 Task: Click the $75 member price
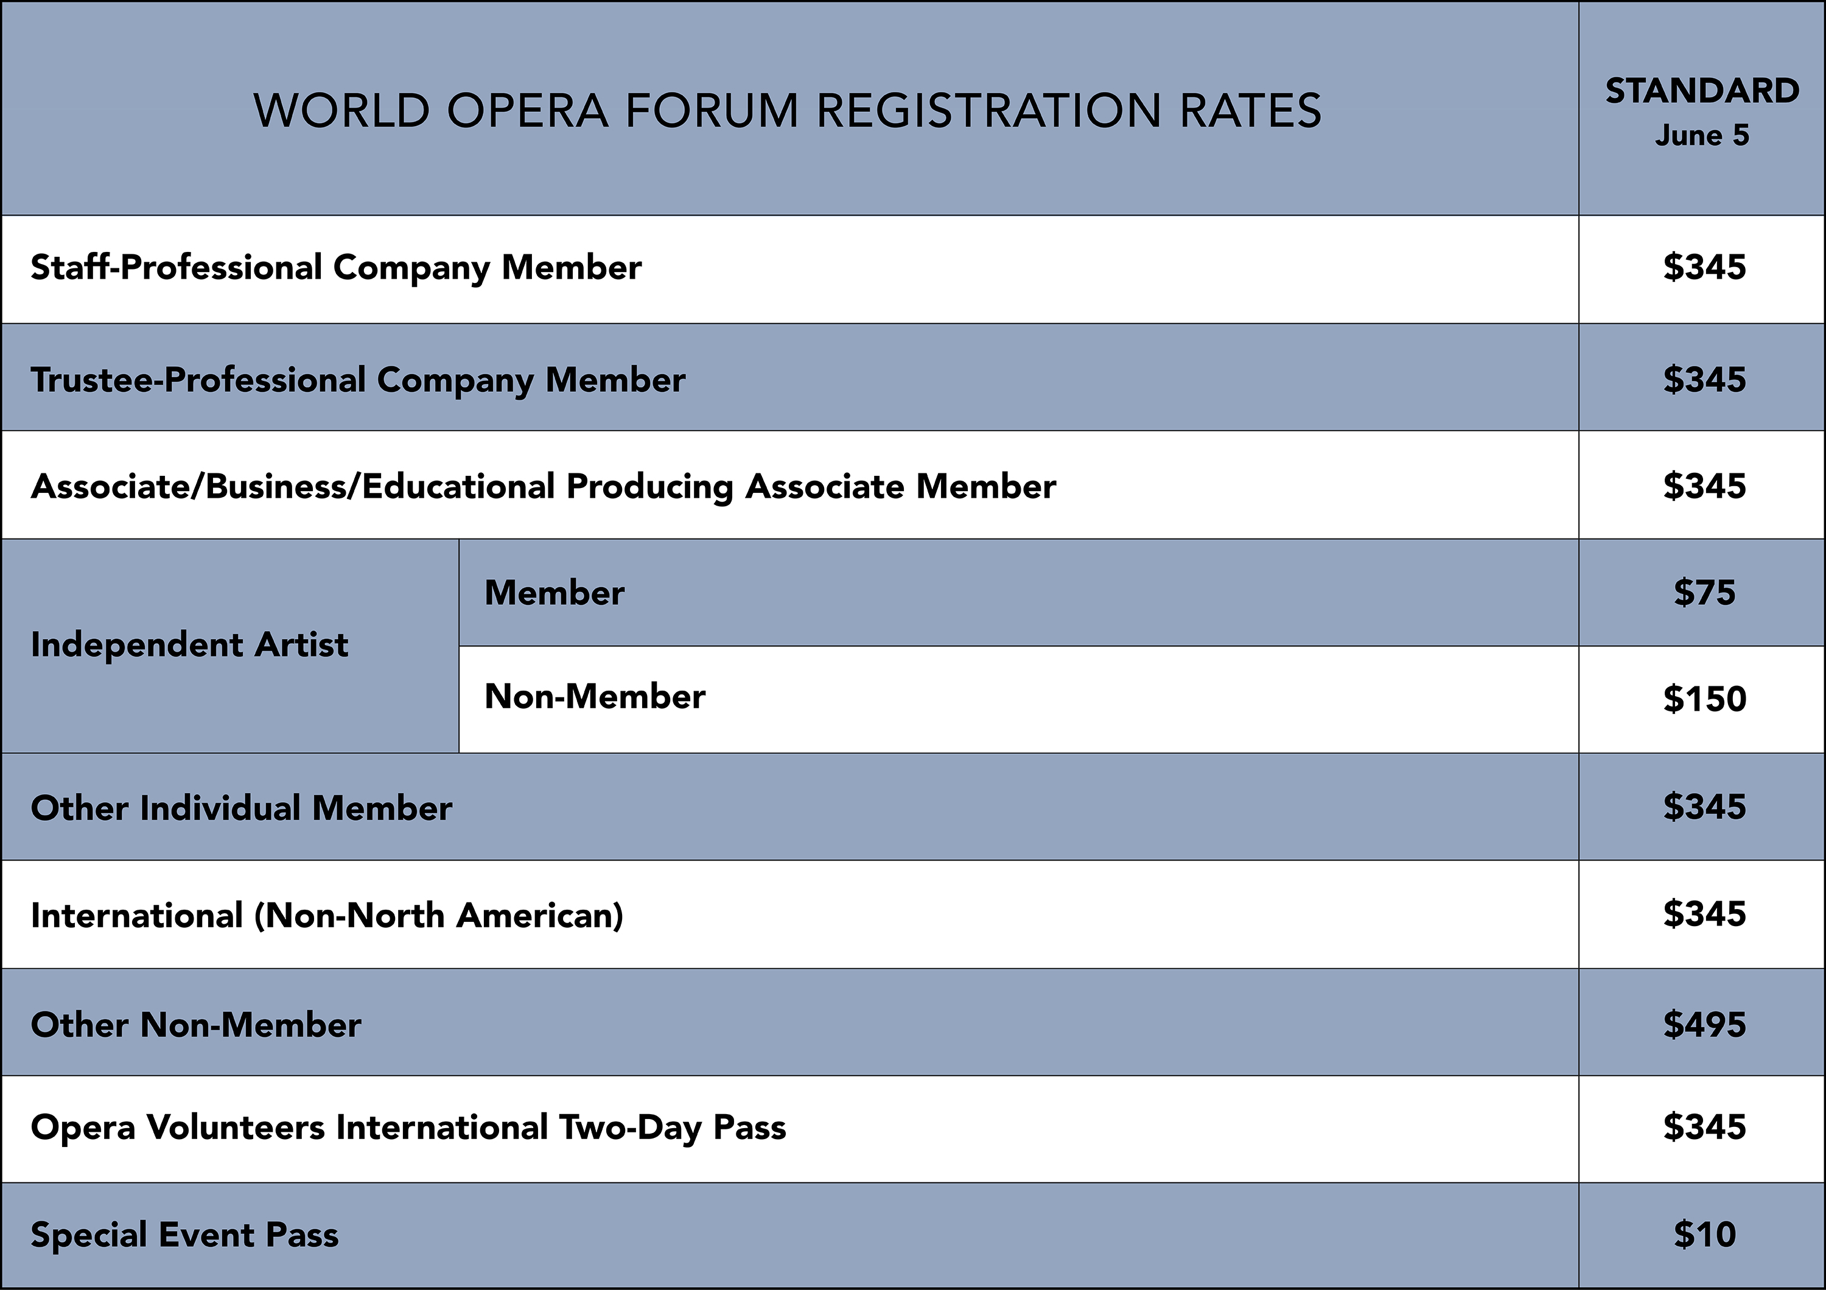point(1704,593)
